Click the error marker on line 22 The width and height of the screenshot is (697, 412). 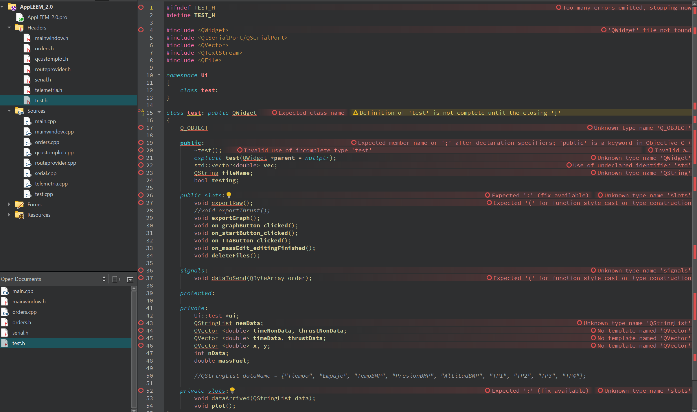141,165
